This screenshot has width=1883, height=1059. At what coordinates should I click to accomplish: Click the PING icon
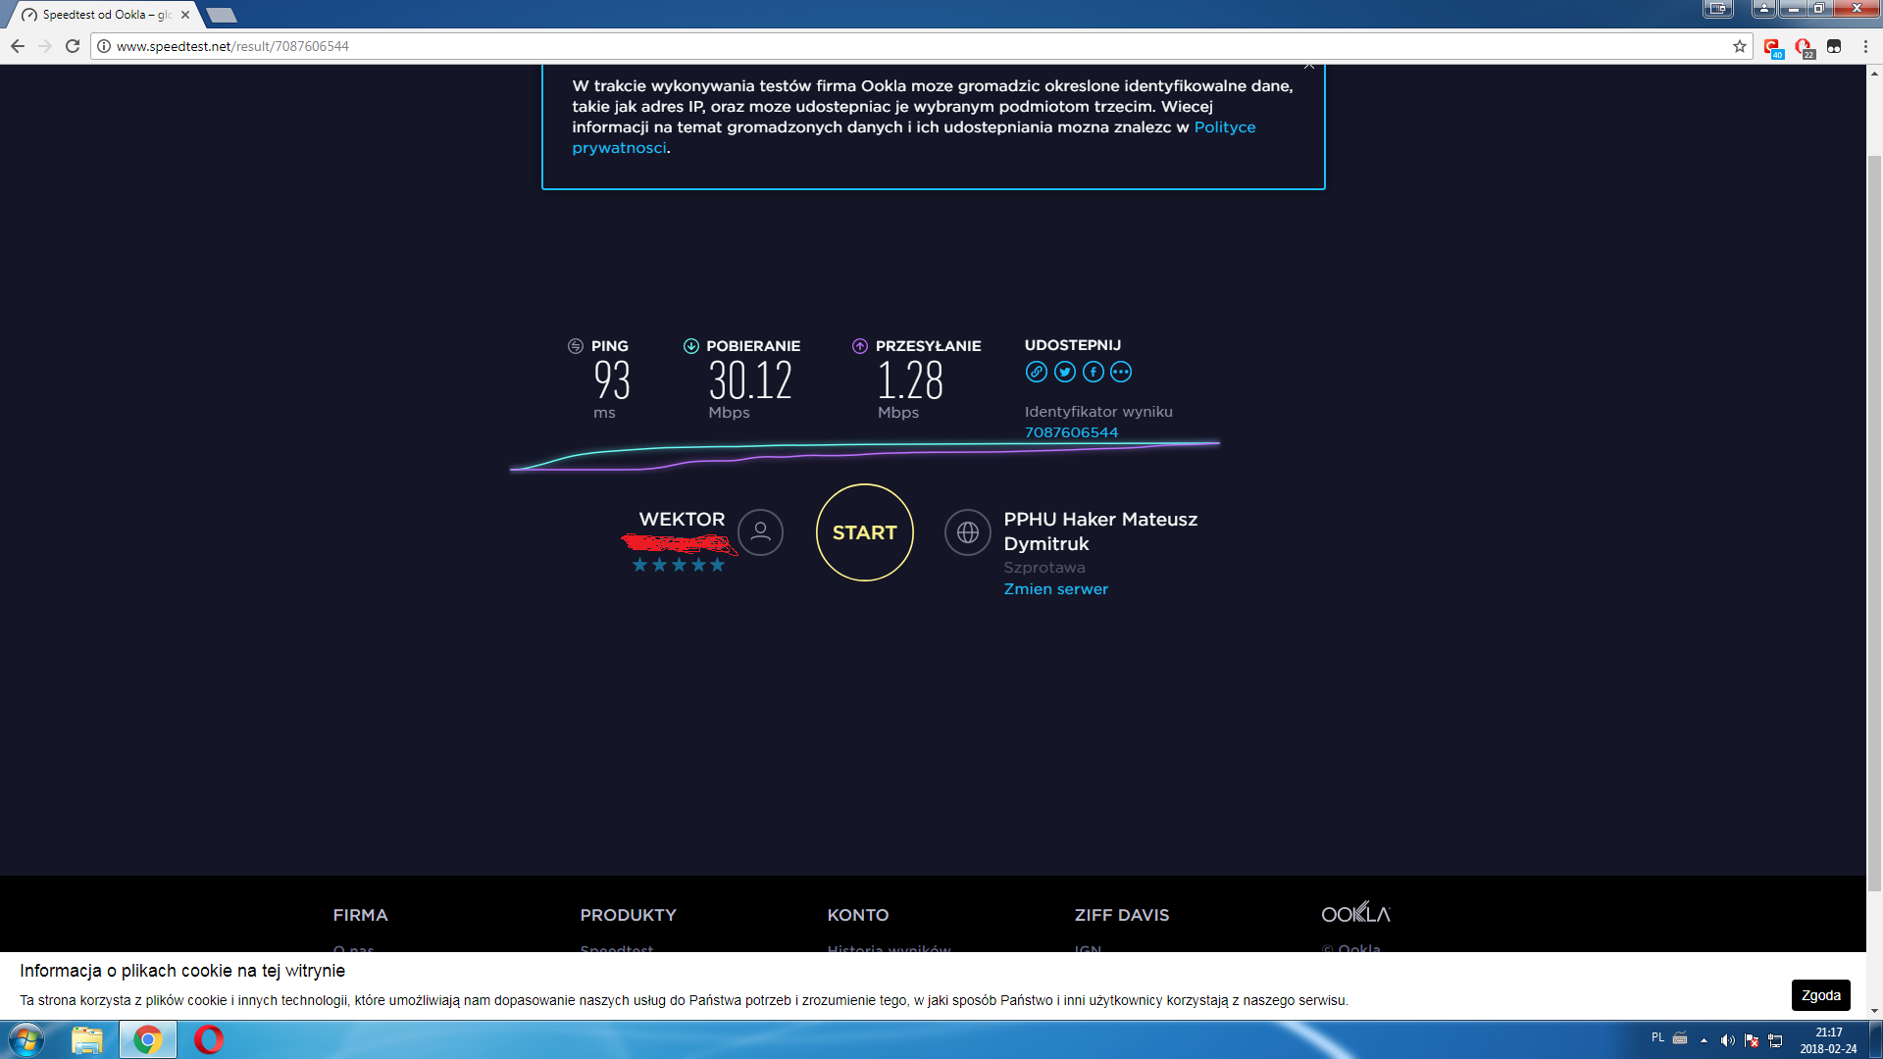tap(576, 346)
